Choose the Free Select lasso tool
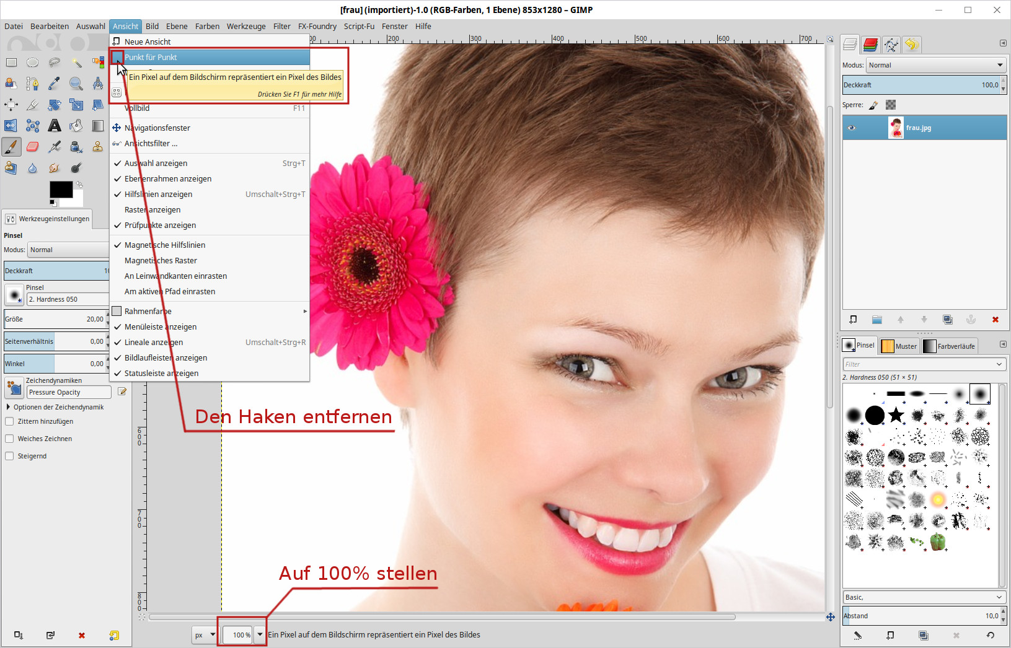Viewport: 1011px width, 648px height. (55, 63)
